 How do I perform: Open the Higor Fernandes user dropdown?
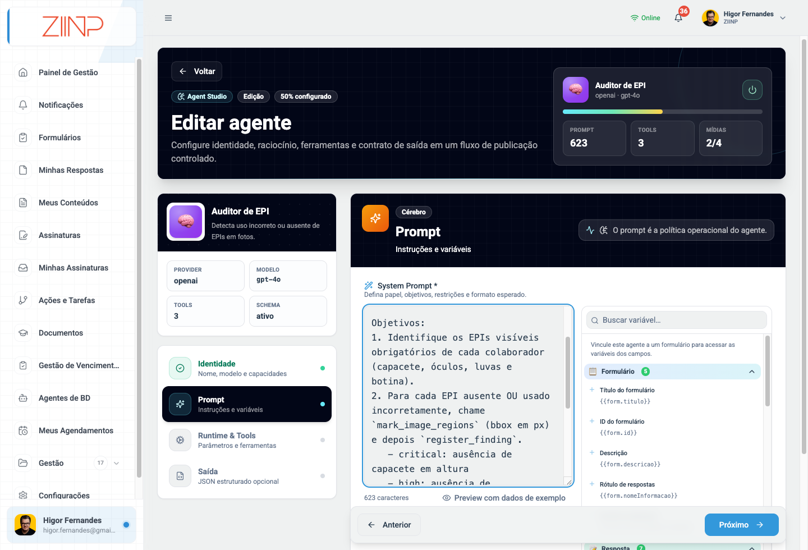pyautogui.click(x=744, y=18)
